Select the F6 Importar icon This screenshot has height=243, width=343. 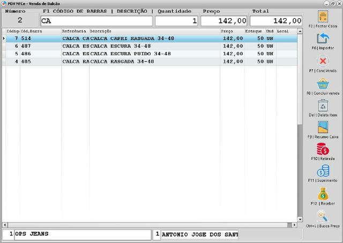tap(323, 39)
